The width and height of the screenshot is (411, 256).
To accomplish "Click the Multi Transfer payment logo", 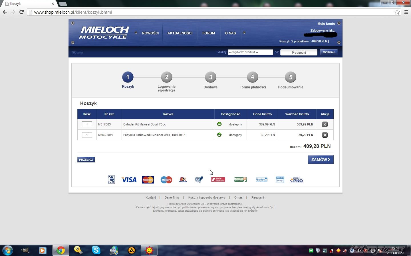I will [218, 179].
